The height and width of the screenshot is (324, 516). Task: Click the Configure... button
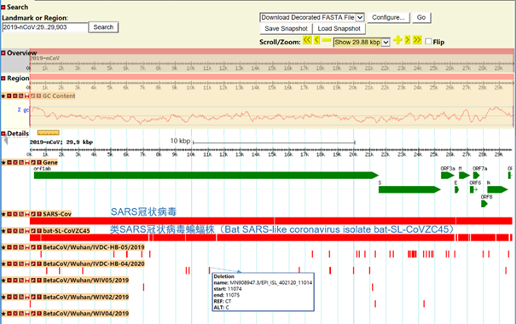click(388, 17)
